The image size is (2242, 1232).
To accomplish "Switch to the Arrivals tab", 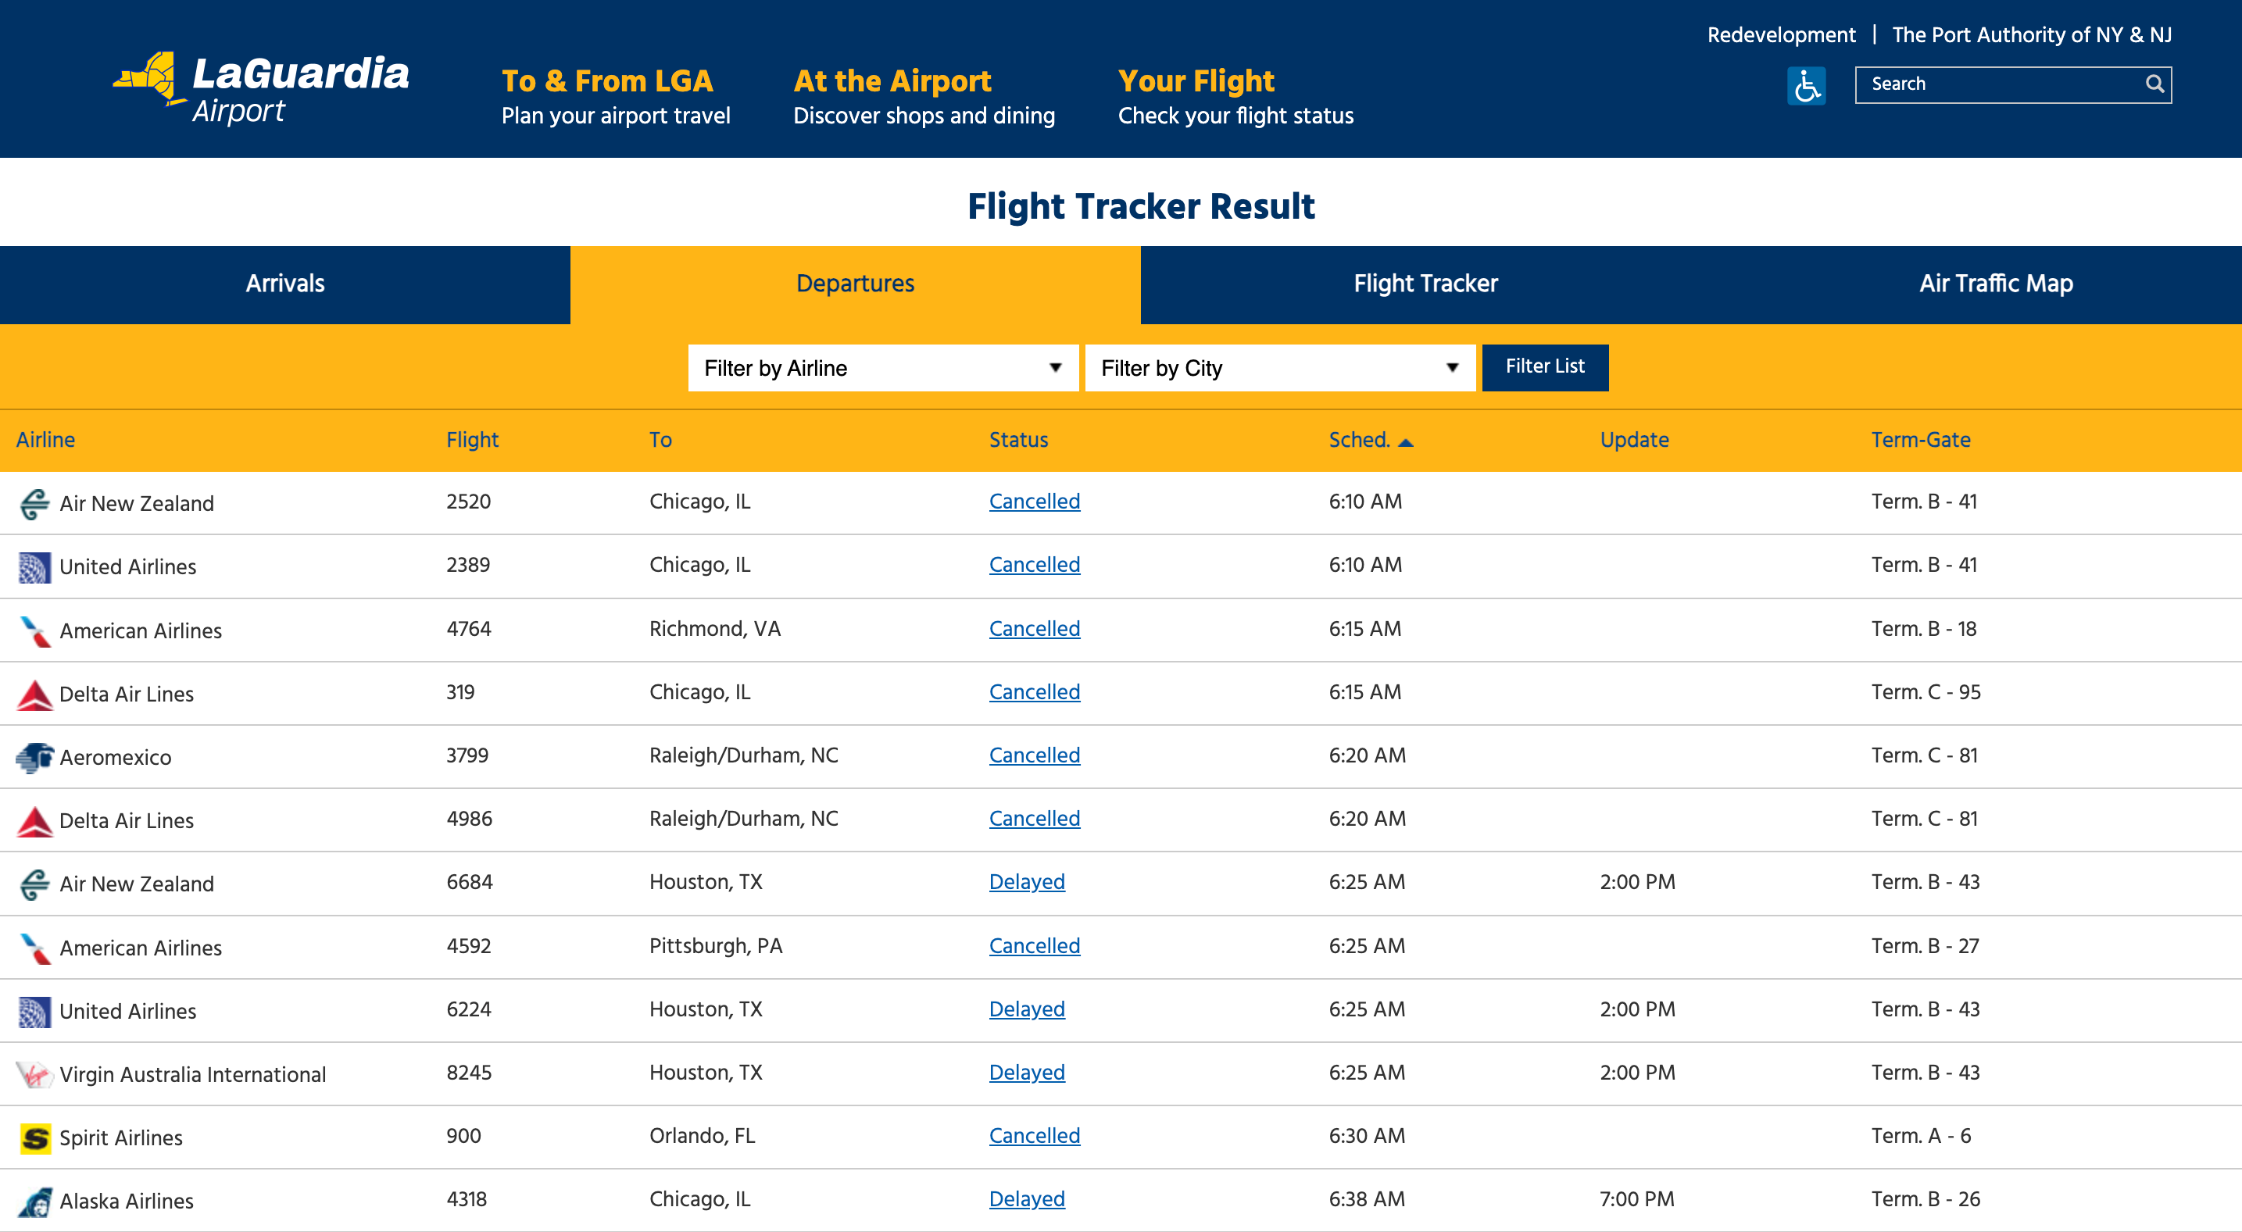I will pos(284,284).
